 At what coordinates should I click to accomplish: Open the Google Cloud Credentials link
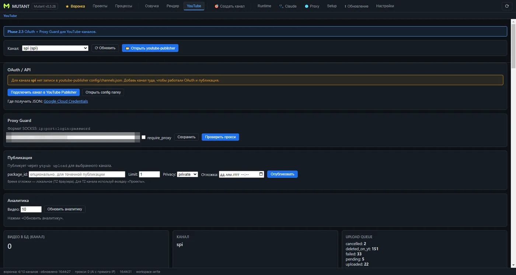tap(66, 101)
